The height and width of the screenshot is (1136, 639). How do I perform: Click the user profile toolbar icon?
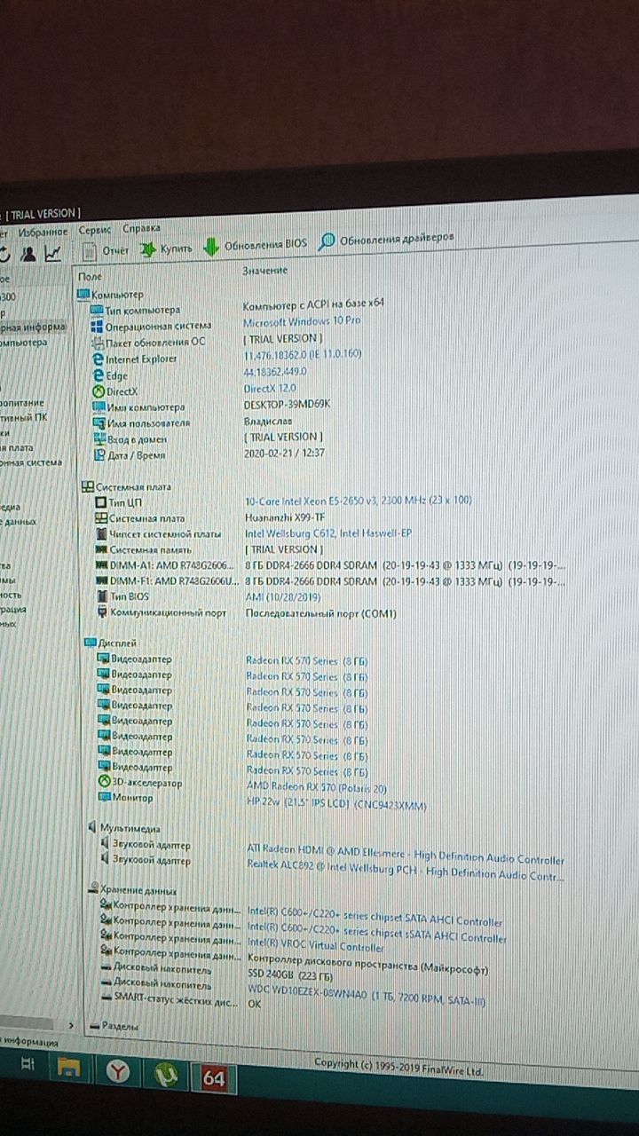[x=28, y=255]
